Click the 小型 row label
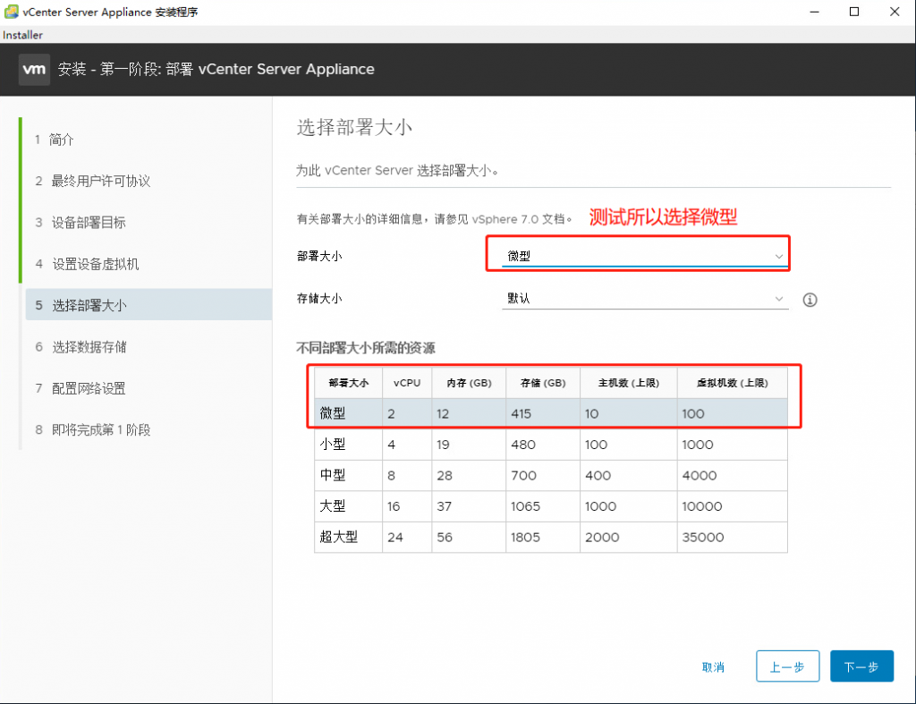The width and height of the screenshot is (916, 704). tap(332, 445)
